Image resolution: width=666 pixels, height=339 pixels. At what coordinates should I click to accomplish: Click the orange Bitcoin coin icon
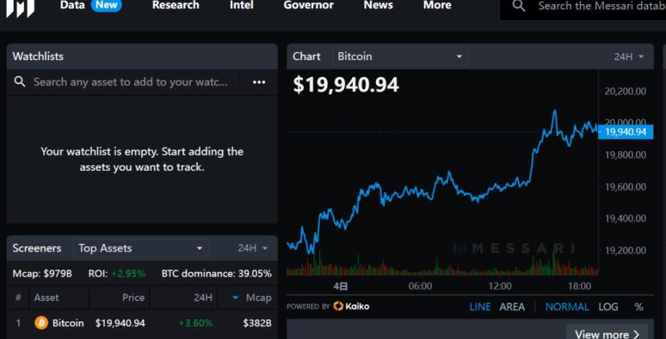click(x=41, y=323)
